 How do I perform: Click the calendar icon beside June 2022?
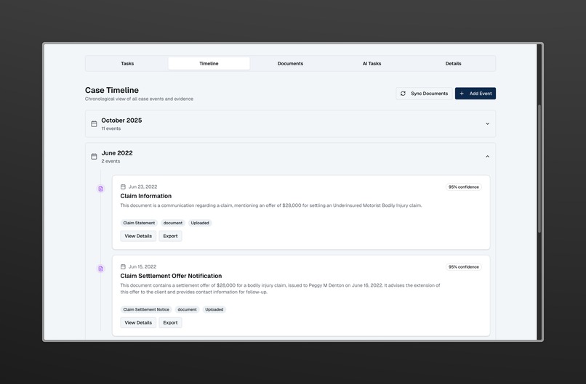coord(95,156)
